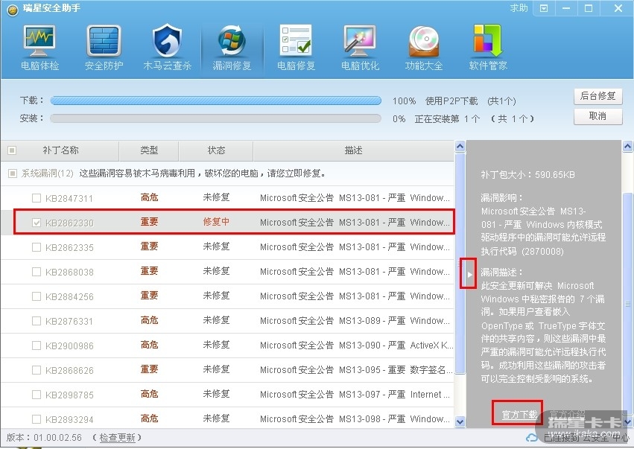This screenshot has height=449, width=634.
Task: Check the KB2876331 patch checkbox
Action: pos(37,321)
